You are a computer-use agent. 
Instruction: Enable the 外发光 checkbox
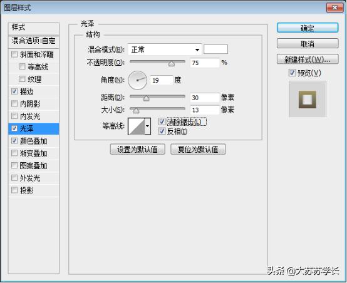14,178
